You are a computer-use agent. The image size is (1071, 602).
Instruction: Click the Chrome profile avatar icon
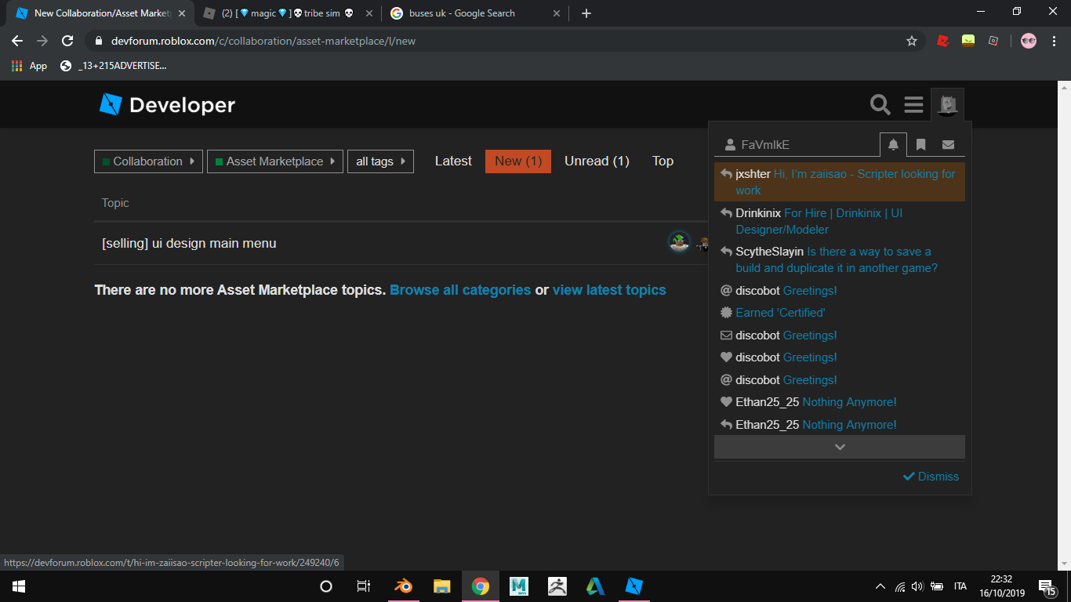click(1029, 41)
